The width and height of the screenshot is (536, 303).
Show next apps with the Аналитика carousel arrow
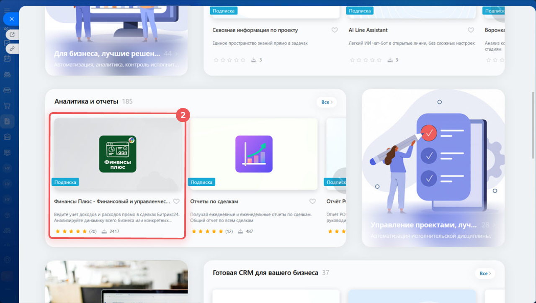[x=340, y=180]
